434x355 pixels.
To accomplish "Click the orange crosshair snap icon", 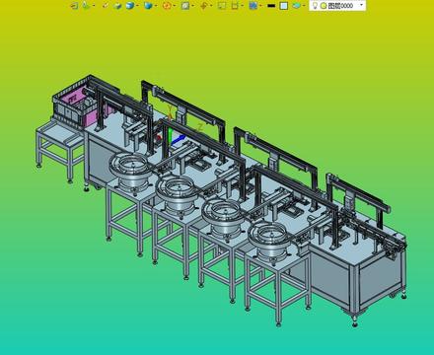I will coord(204,6).
